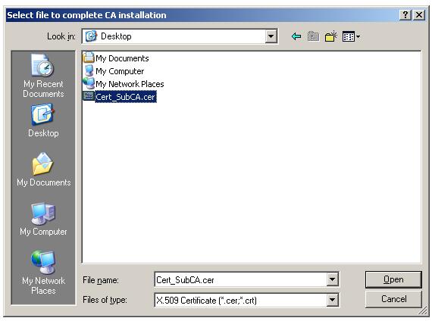Click the My Computer label in file list
This screenshot has width=432, height=321.
(120, 71)
